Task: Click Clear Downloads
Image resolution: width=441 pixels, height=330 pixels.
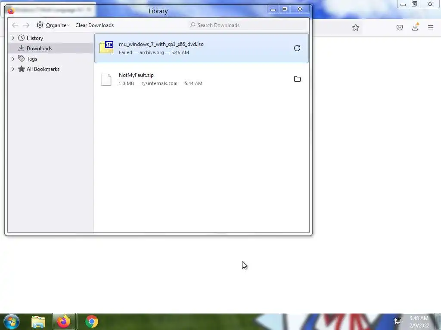Action: 94,25
